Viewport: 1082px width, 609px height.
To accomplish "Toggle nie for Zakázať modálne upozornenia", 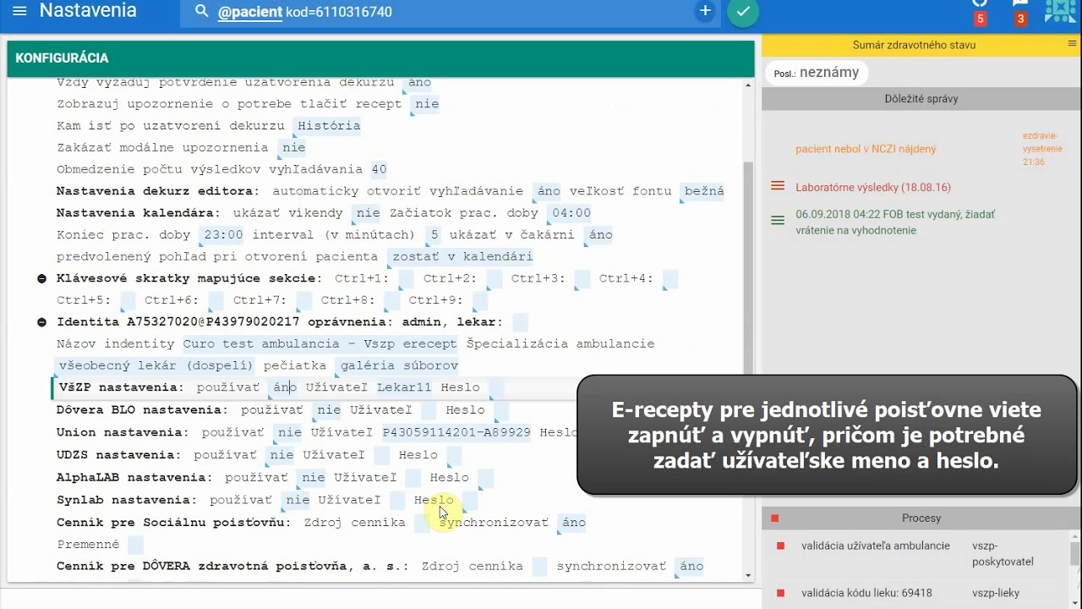I will coord(293,147).
